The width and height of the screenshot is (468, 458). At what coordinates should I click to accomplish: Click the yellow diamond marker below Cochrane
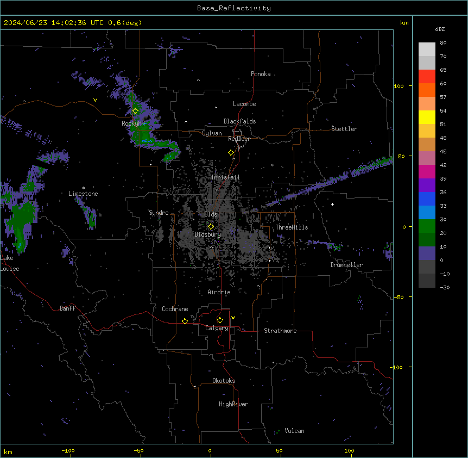click(x=185, y=321)
